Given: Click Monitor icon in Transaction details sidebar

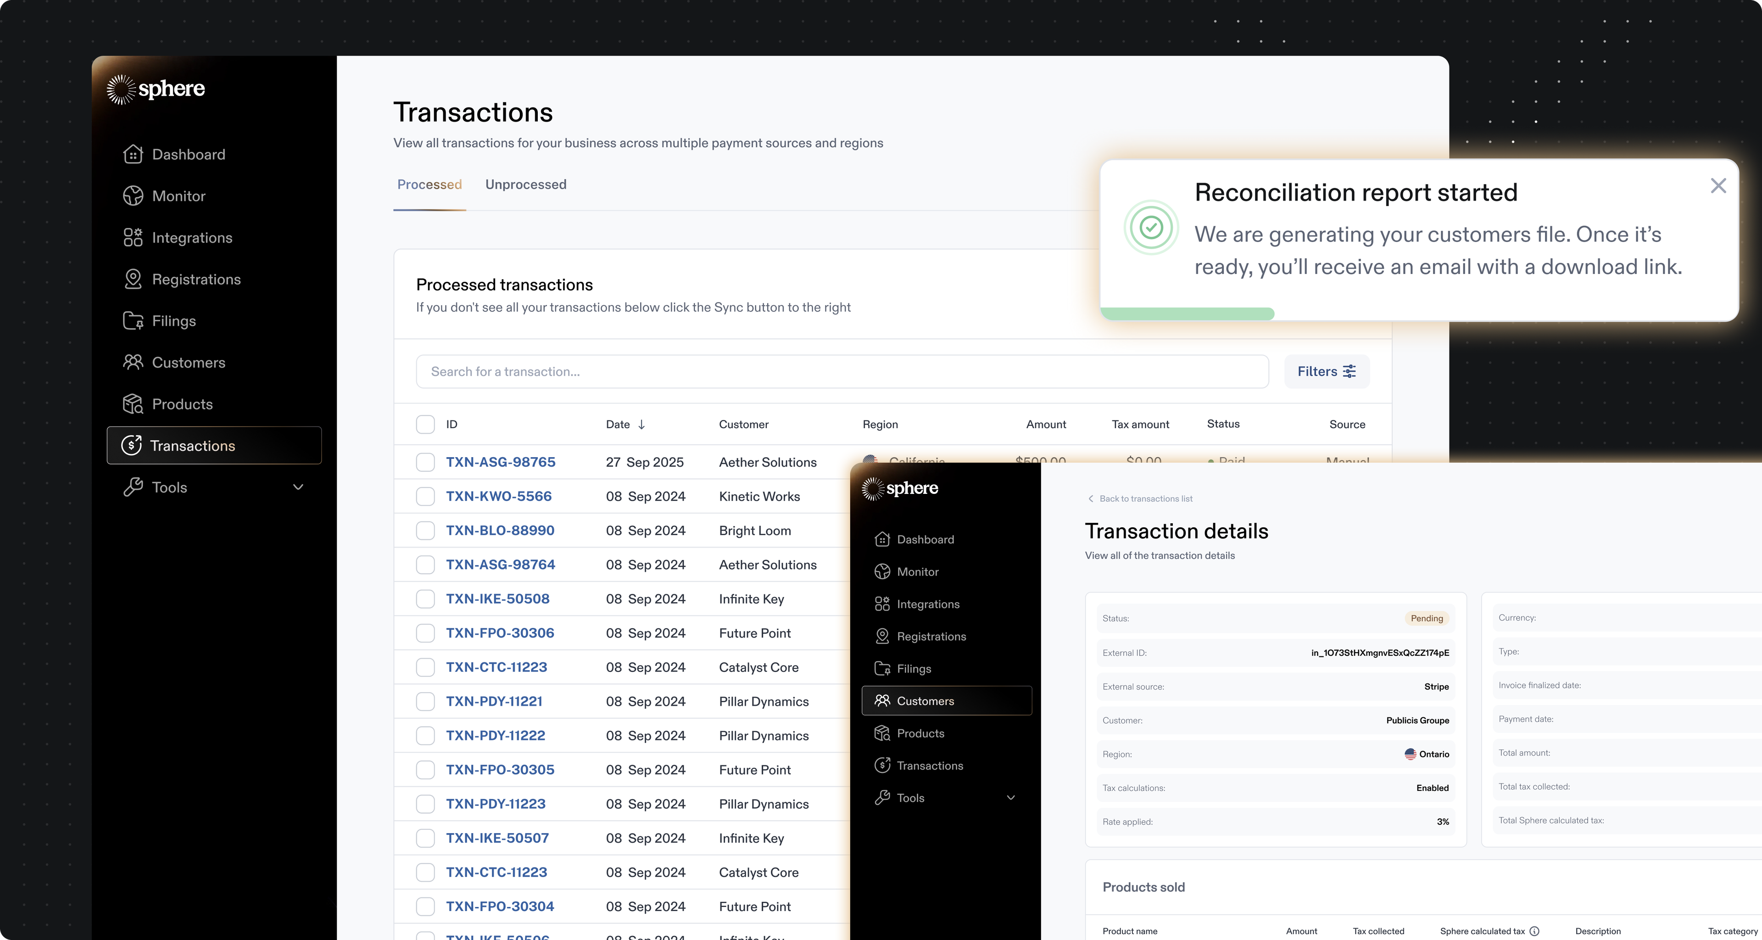Looking at the screenshot, I should [882, 571].
